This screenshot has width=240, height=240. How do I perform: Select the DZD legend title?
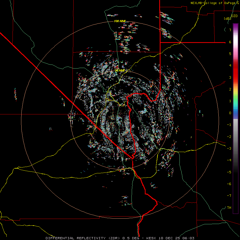point(234,16)
